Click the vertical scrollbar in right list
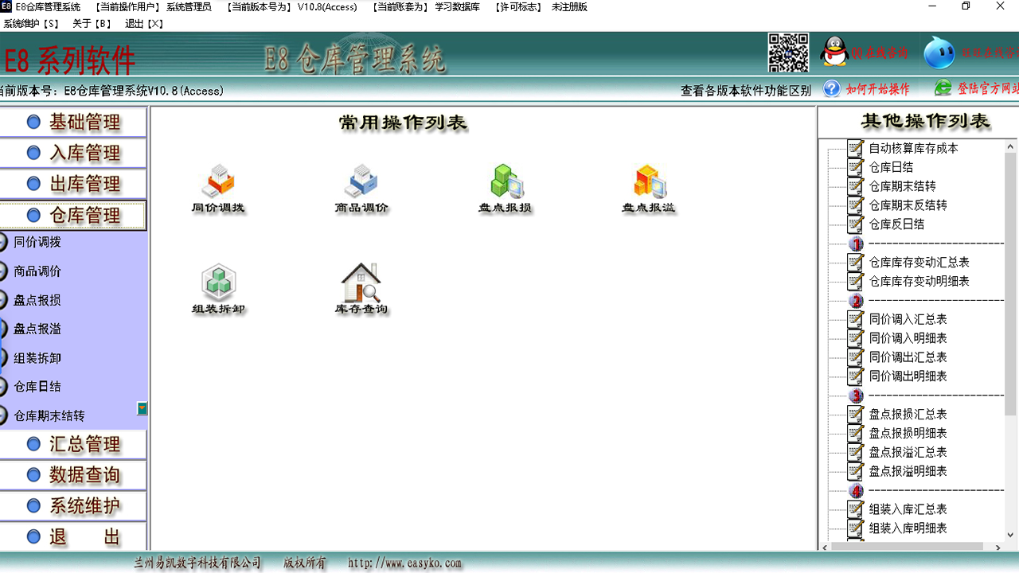The image size is (1019, 573). [1011, 283]
